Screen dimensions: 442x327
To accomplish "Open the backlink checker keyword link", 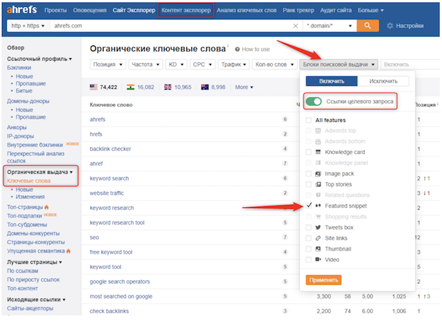I will tap(110, 149).
